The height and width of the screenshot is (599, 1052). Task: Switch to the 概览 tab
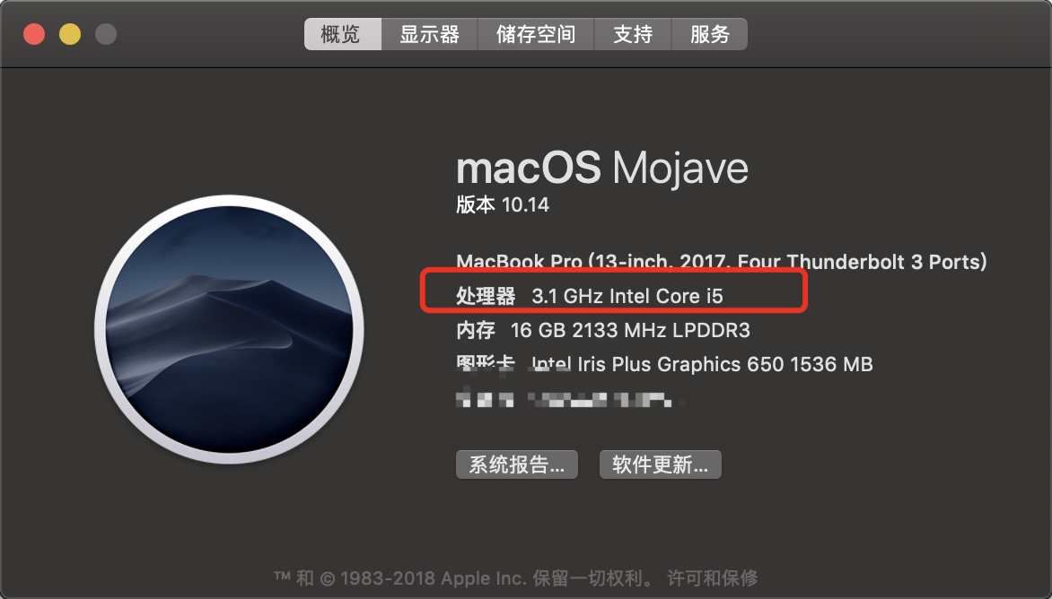pos(343,34)
